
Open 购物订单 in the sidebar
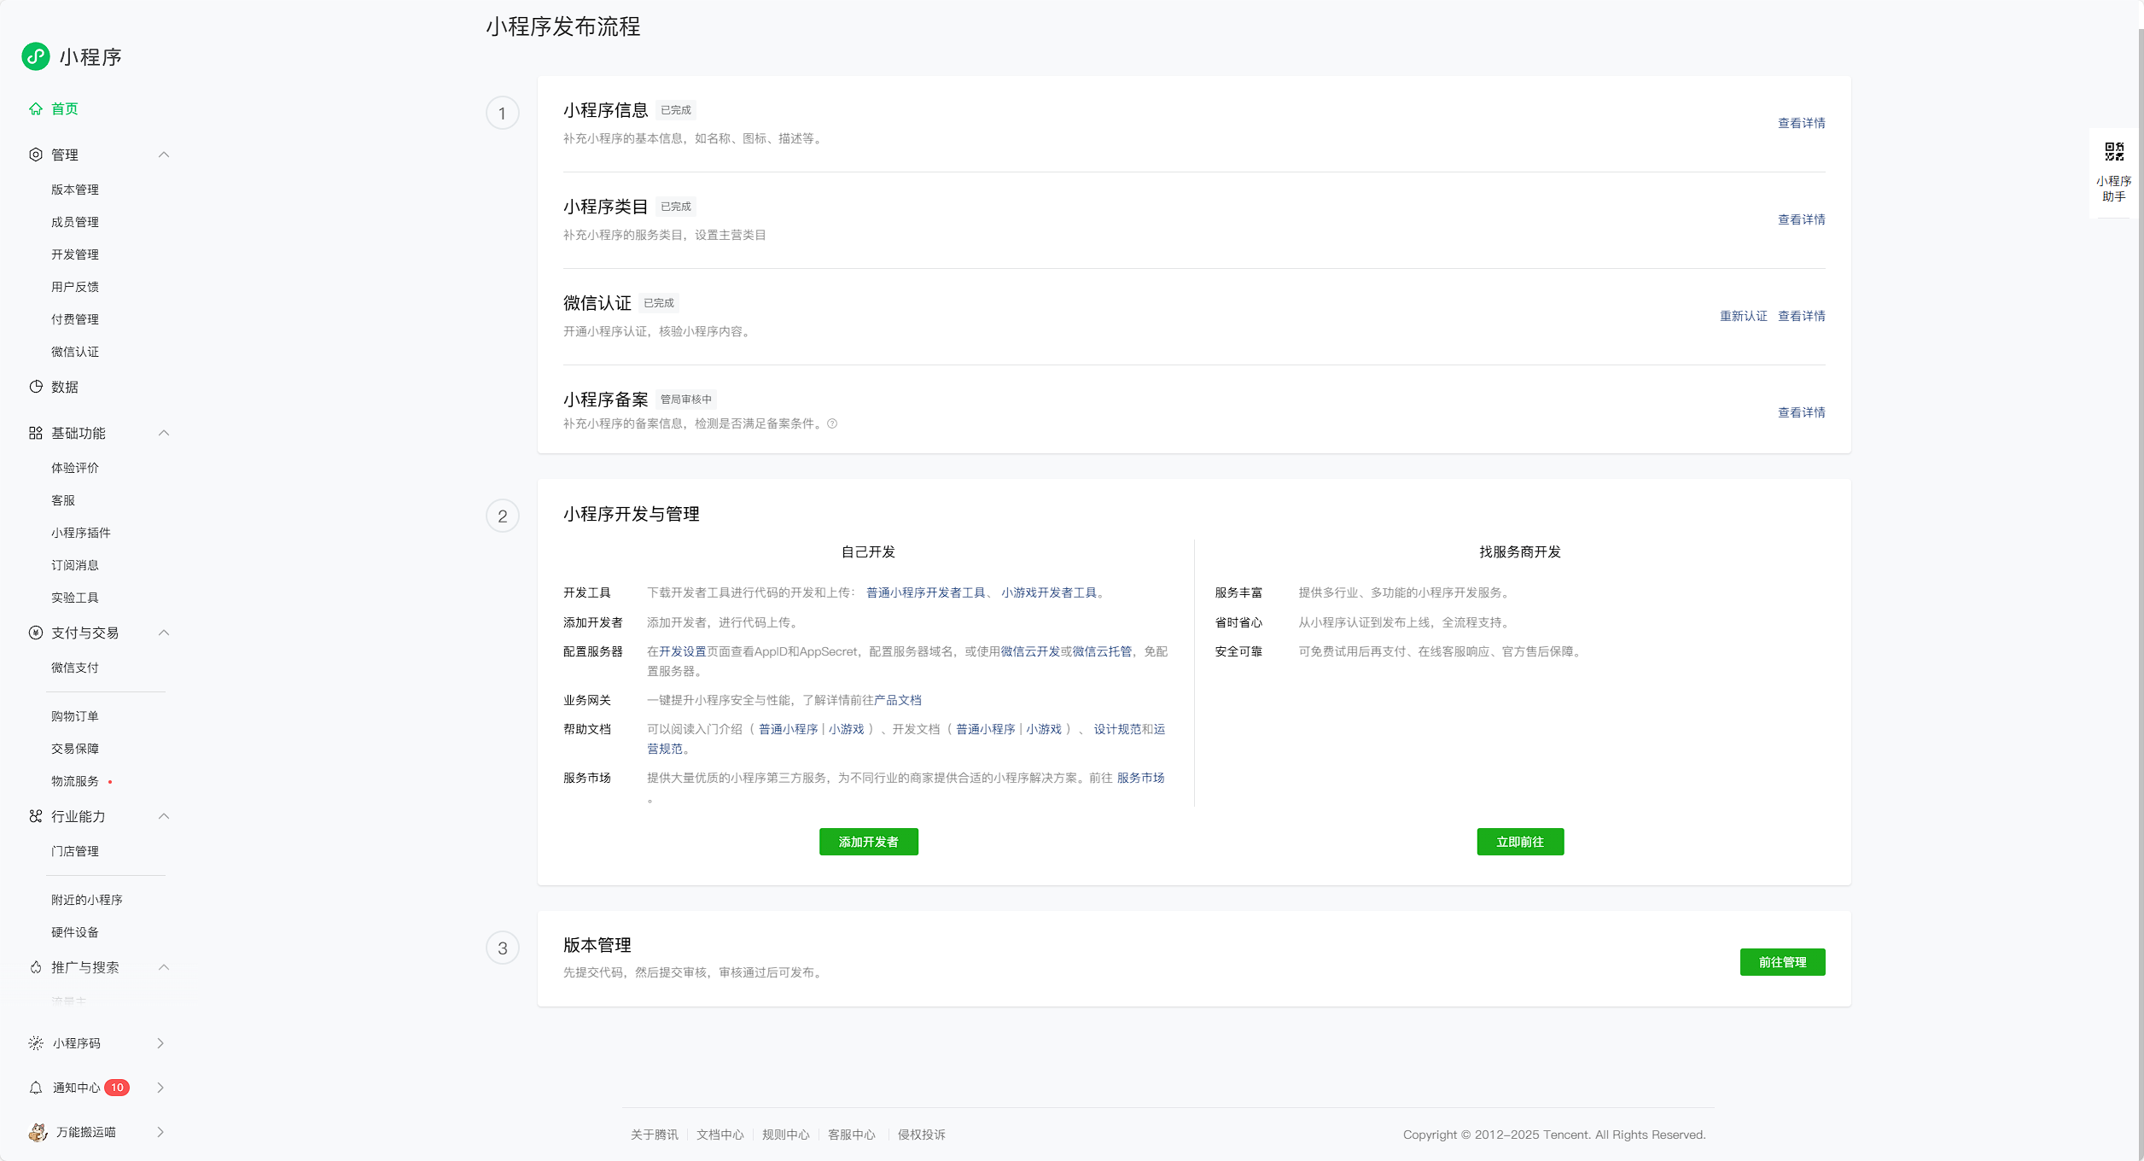point(75,716)
